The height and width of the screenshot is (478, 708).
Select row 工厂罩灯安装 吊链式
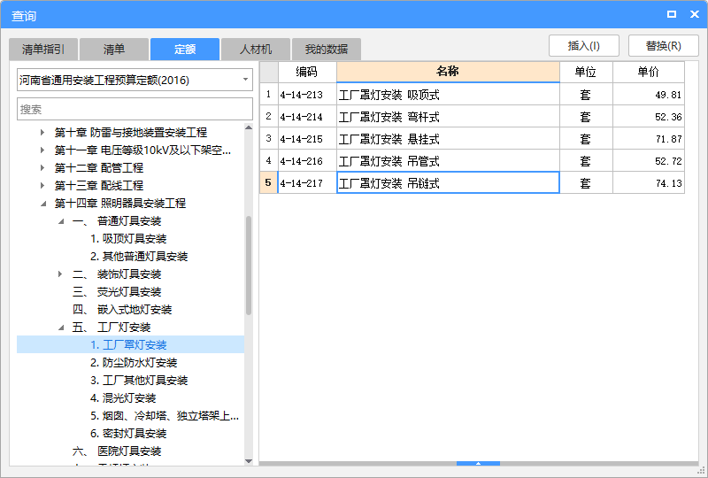(448, 183)
